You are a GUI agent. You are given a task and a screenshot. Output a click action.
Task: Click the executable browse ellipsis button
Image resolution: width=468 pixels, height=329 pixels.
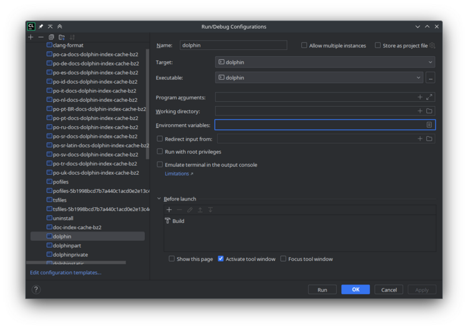tap(429, 78)
